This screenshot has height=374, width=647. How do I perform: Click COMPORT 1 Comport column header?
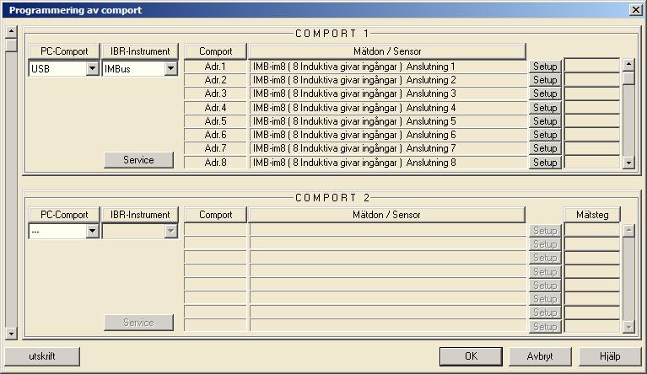point(215,51)
